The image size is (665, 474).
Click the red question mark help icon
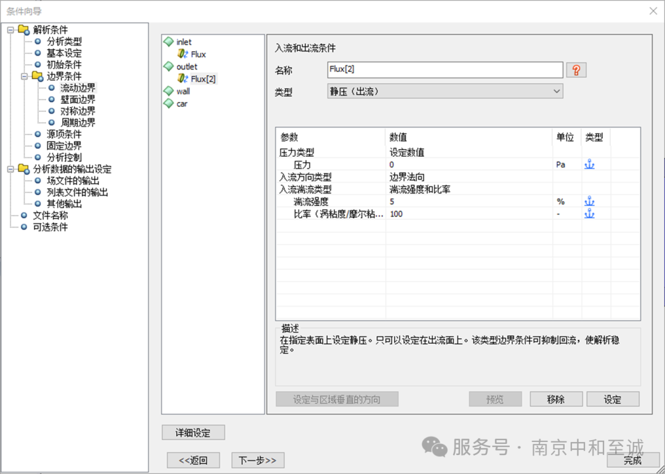[576, 70]
